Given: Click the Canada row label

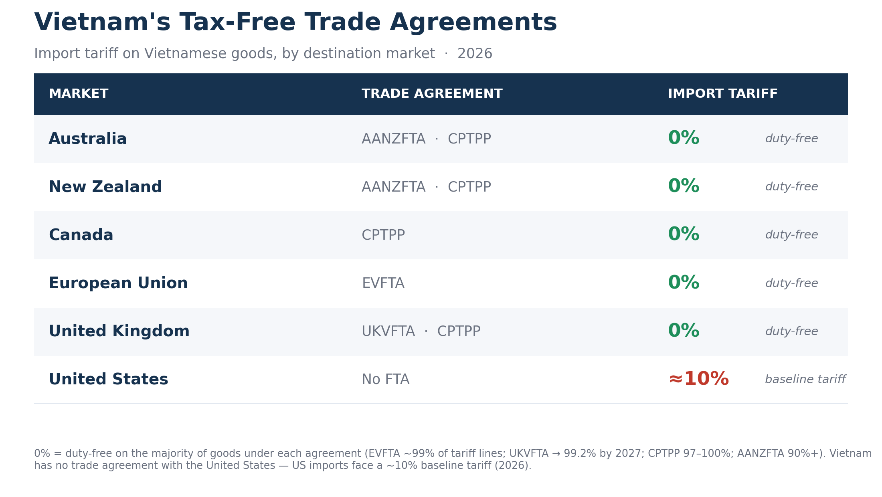Looking at the screenshot, I should (x=81, y=235).
